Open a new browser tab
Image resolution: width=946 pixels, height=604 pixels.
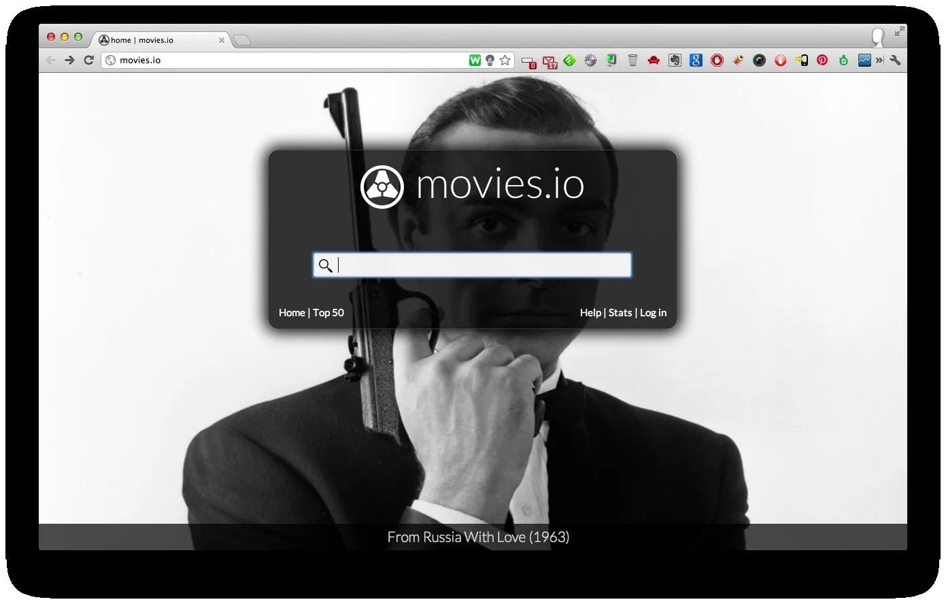click(242, 41)
